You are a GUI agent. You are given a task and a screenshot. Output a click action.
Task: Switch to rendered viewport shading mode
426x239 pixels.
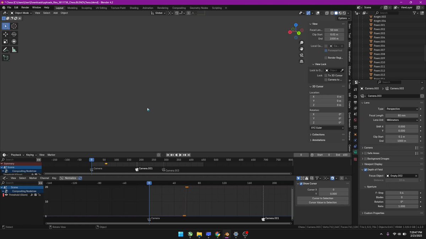click(x=345, y=13)
